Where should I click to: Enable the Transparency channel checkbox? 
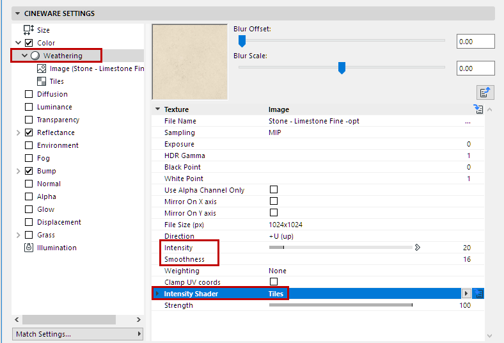pos(29,120)
